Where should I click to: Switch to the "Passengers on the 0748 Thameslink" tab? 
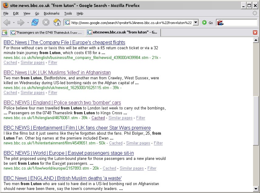47,33
